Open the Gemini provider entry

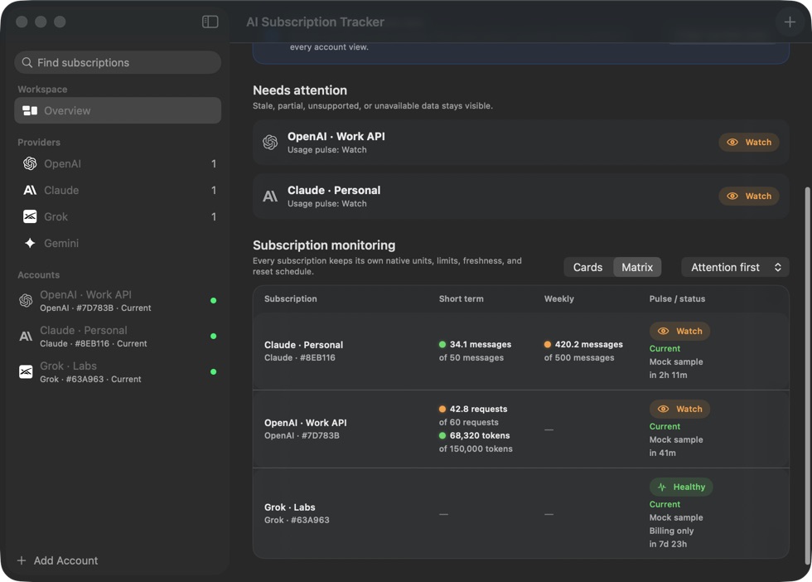point(118,243)
